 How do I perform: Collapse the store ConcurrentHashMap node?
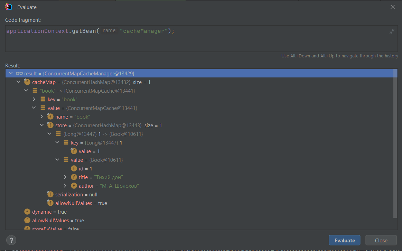[x=42, y=125]
